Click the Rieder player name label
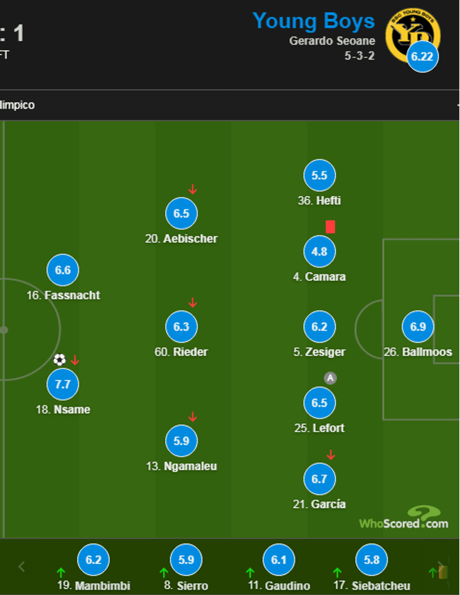Viewport: 460px width, 595px height. click(x=181, y=352)
